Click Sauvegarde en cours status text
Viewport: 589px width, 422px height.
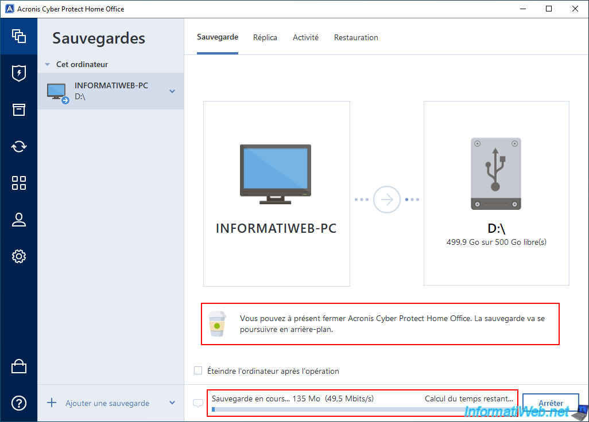pos(250,398)
